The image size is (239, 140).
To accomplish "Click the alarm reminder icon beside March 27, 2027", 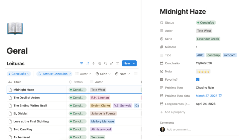I will (x=220, y=96).
